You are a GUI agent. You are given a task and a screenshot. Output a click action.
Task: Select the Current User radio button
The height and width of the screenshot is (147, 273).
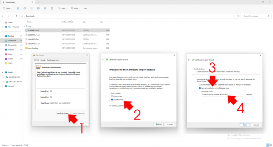113,96
